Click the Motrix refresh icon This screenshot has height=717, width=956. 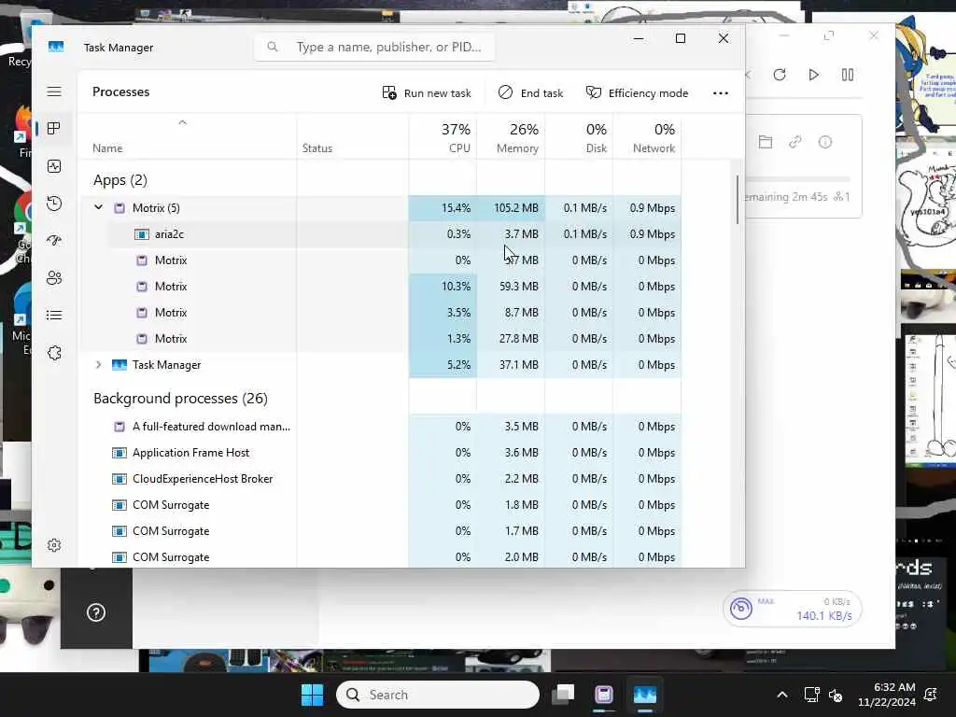click(780, 75)
